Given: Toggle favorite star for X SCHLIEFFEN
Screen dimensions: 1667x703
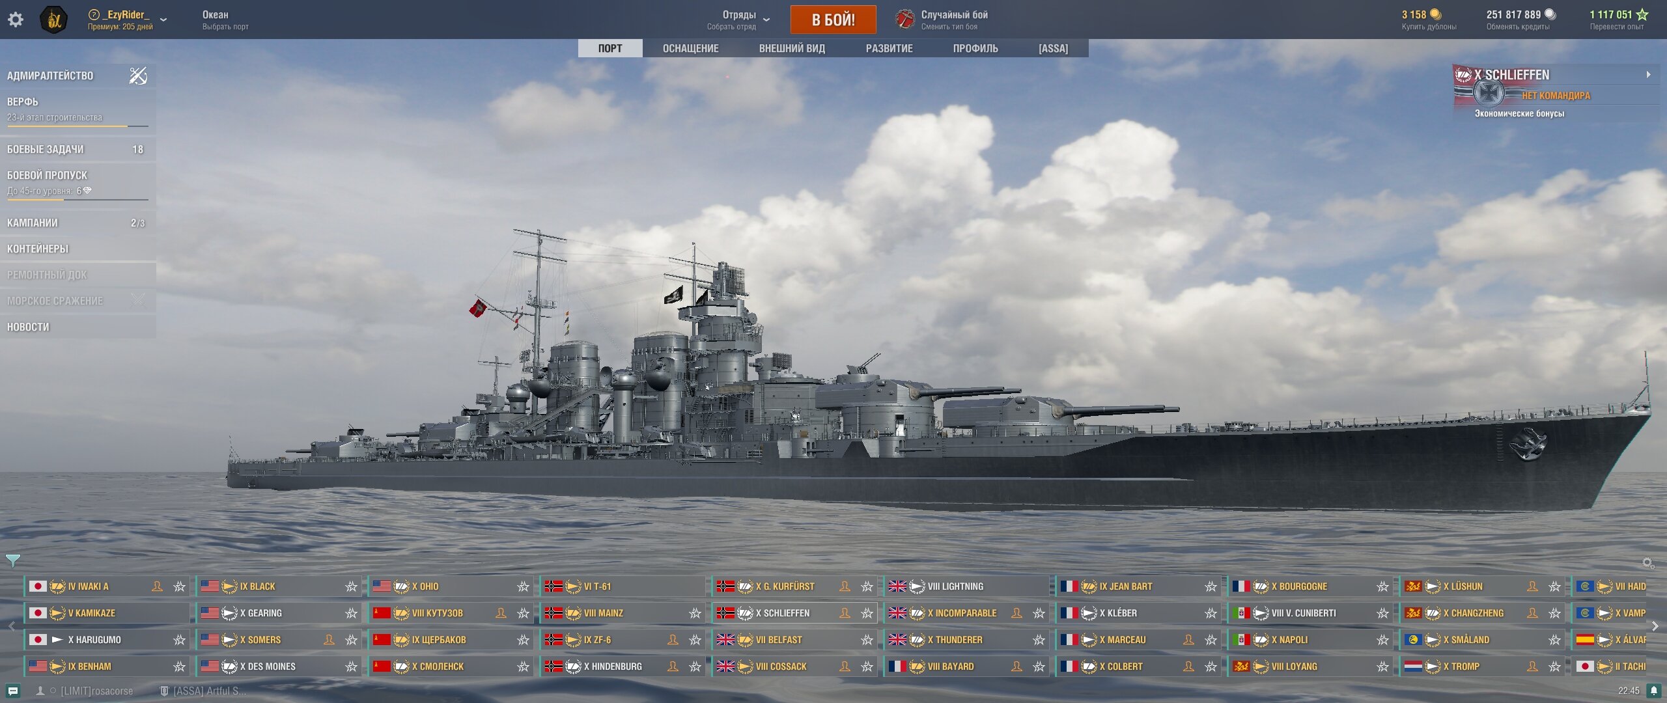Looking at the screenshot, I should [867, 613].
